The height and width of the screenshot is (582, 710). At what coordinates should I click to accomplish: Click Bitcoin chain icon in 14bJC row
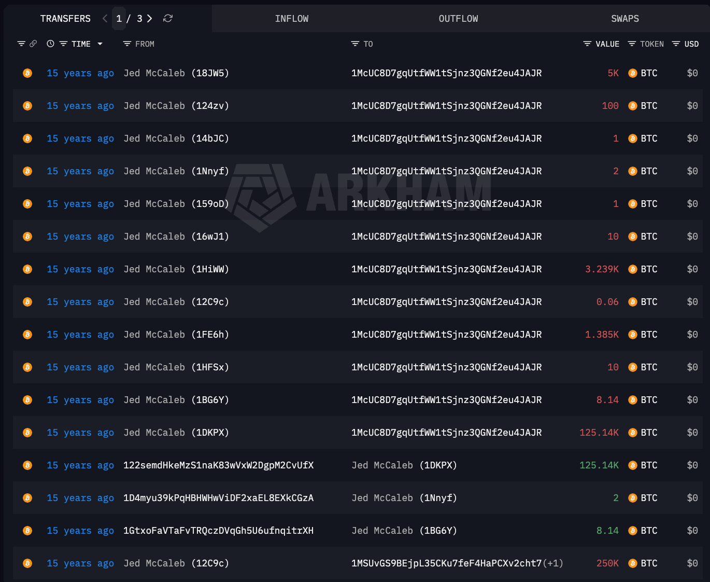[27, 138]
